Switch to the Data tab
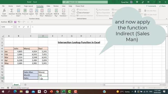Viewport: 168px width, 94px height. [x=48, y=6]
